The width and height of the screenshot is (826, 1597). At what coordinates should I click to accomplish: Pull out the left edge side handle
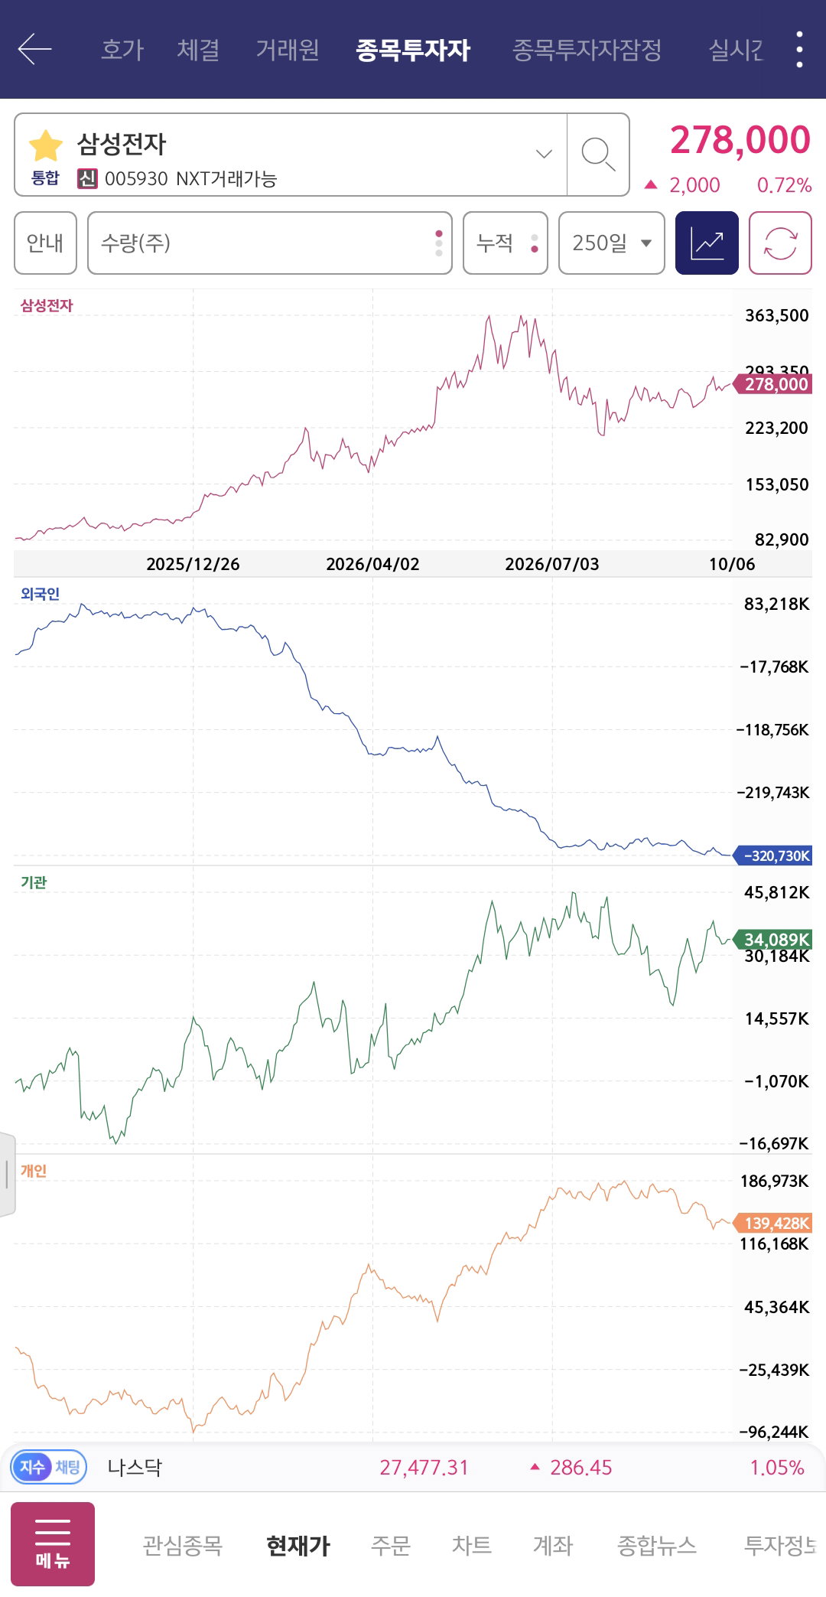(x=7, y=1174)
